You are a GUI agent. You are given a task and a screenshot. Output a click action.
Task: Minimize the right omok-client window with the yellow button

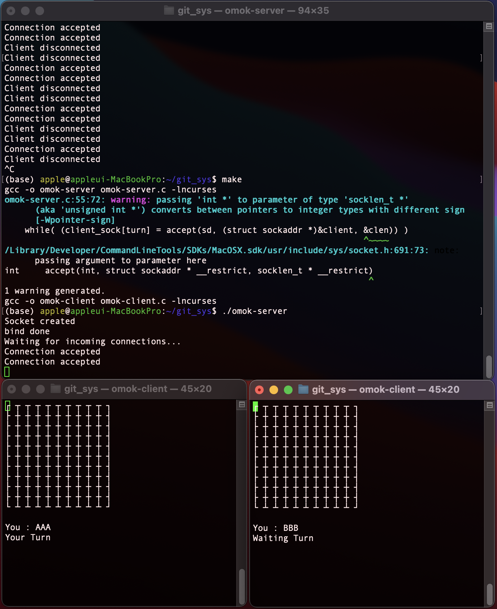[274, 390]
